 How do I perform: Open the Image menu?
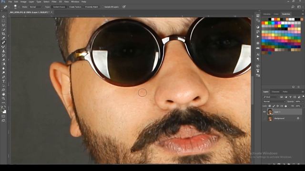coord(23,1)
